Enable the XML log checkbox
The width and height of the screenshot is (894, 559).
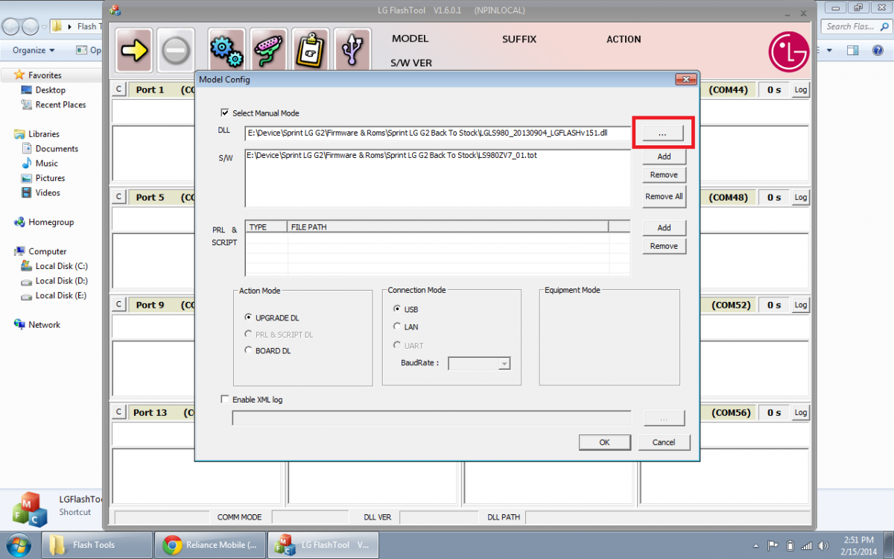pos(225,399)
